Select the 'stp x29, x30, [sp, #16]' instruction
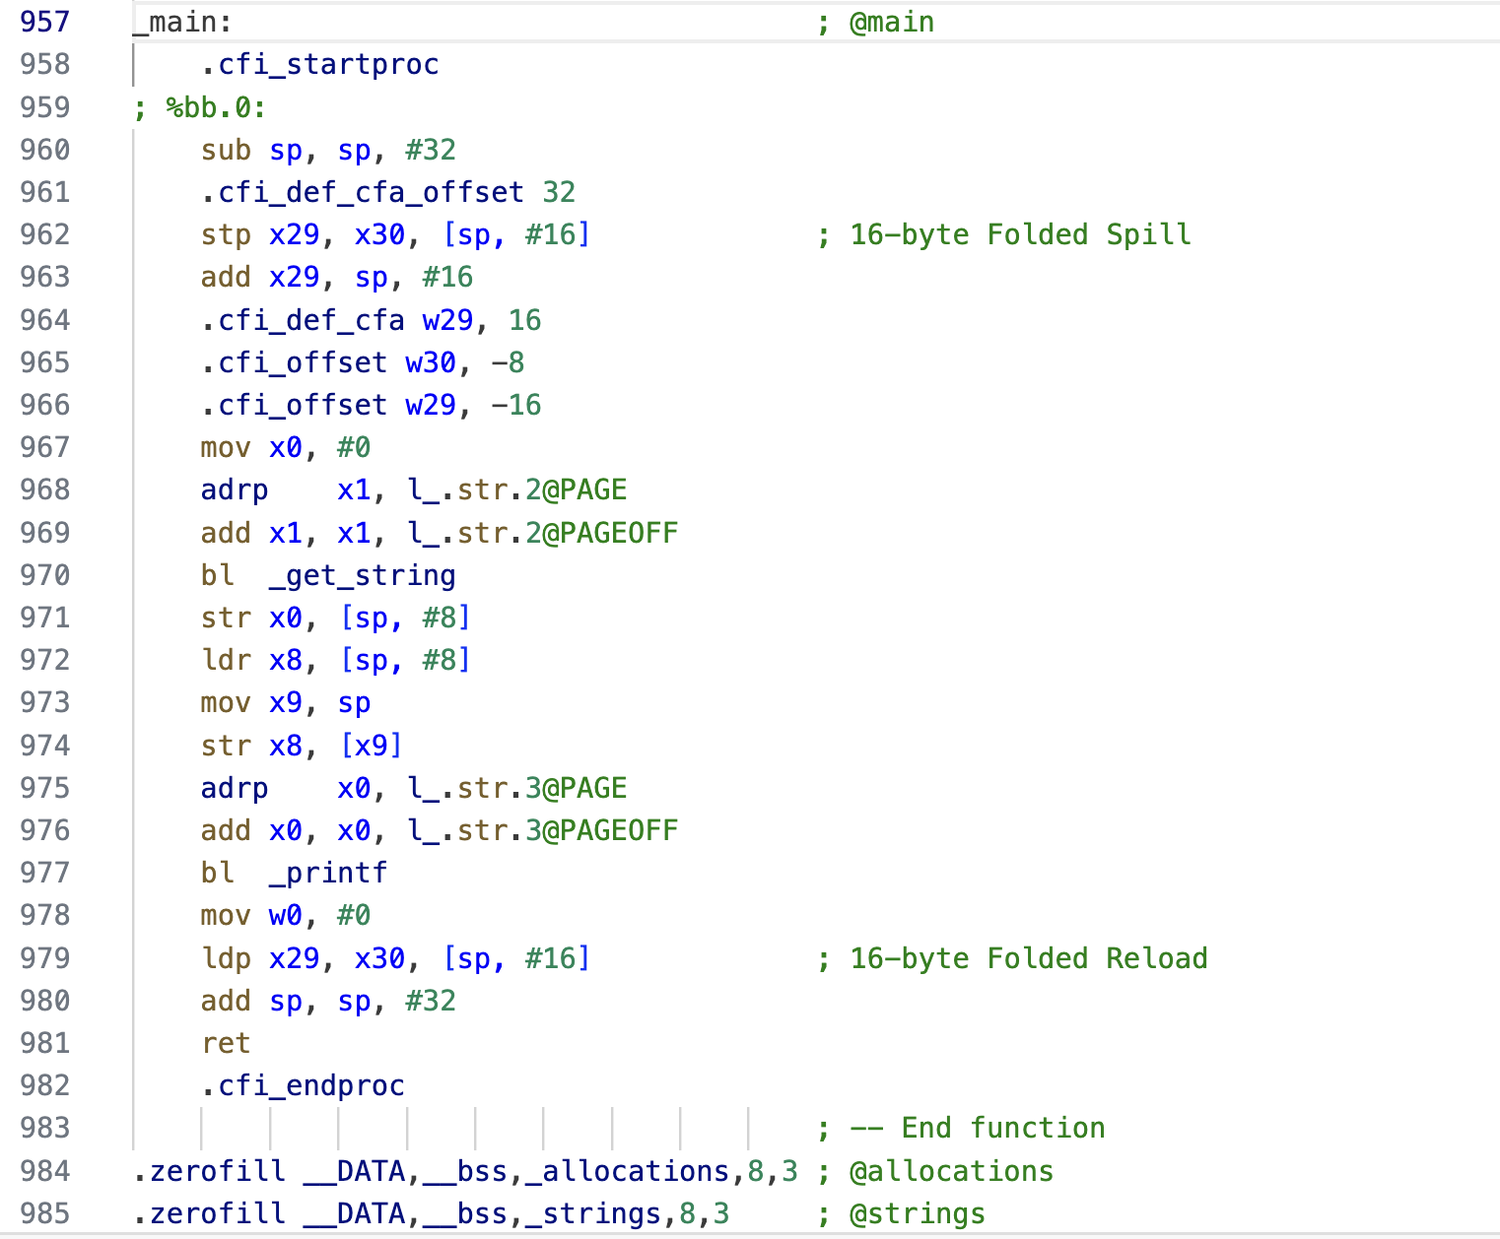Image resolution: width=1500 pixels, height=1239 pixels. tap(395, 234)
